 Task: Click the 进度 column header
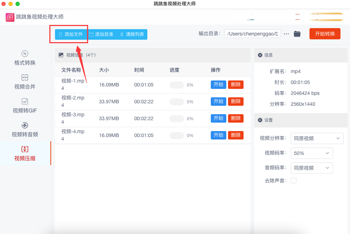174,70
